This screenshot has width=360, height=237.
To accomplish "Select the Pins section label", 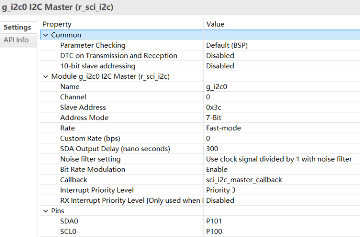I will point(58,211).
